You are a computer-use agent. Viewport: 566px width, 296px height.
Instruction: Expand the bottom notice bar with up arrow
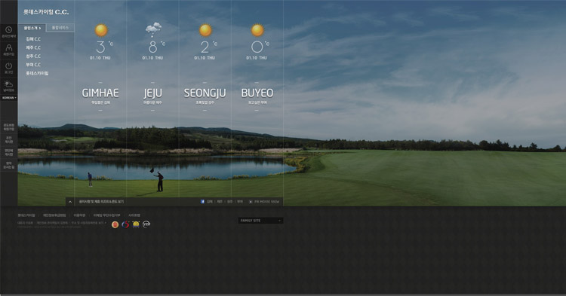pyautogui.click(x=70, y=202)
